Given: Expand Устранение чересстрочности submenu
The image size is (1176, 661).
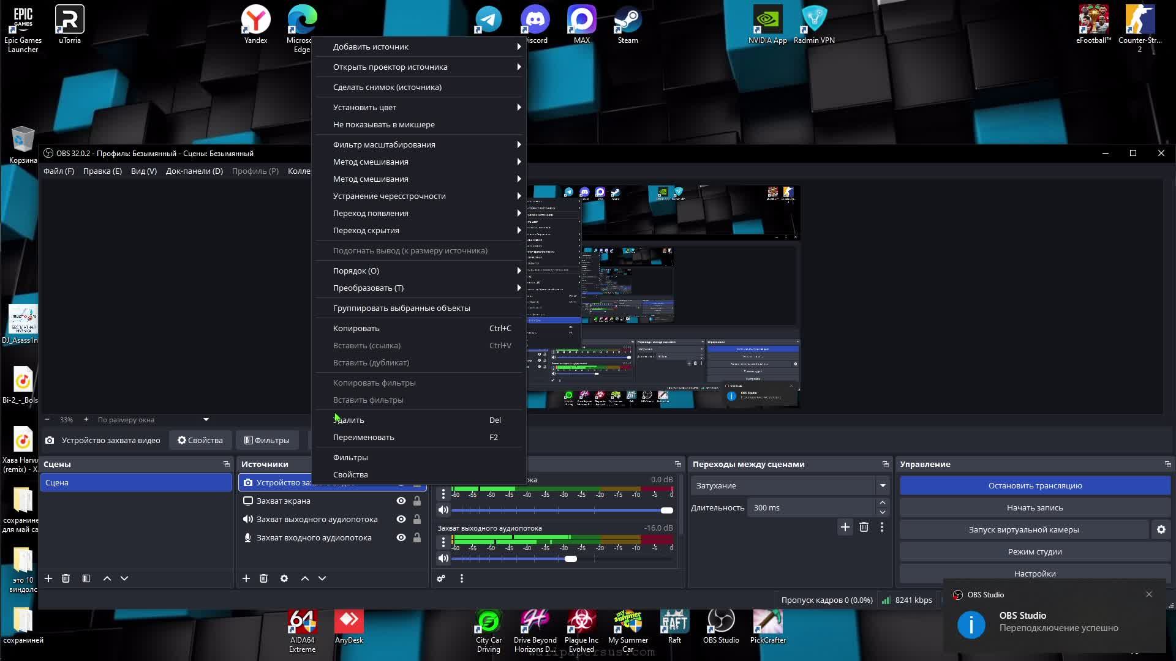Looking at the screenshot, I should pos(420,196).
